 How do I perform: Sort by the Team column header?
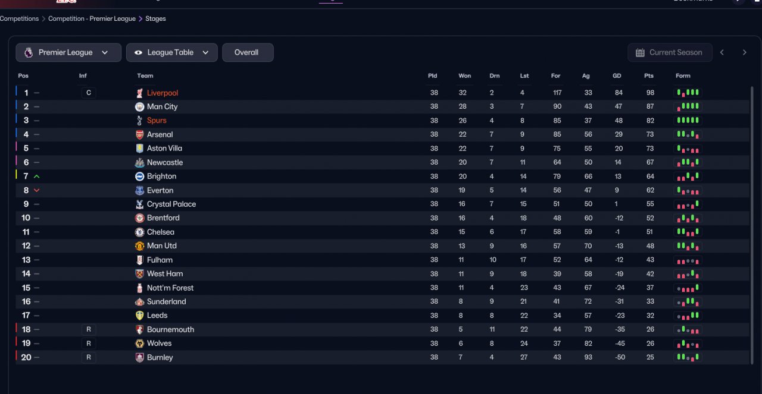(x=145, y=75)
